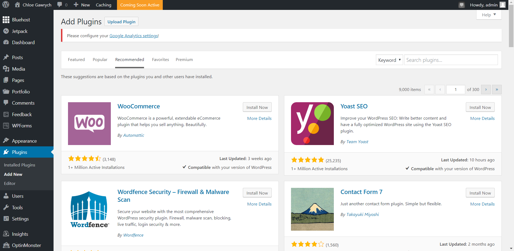Switch to the Featured tab
The height and width of the screenshot is (251, 514).
(x=76, y=60)
